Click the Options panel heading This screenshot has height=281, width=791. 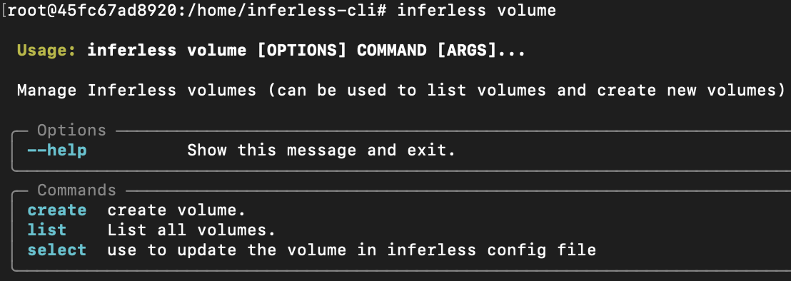71,131
